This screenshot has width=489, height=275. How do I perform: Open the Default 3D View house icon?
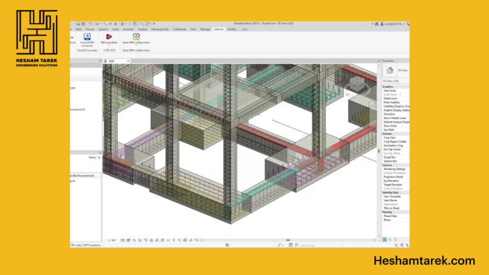click(x=122, y=24)
